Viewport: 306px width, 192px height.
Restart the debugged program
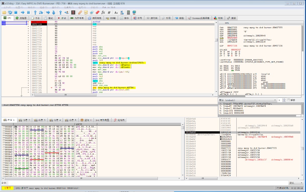10,12
